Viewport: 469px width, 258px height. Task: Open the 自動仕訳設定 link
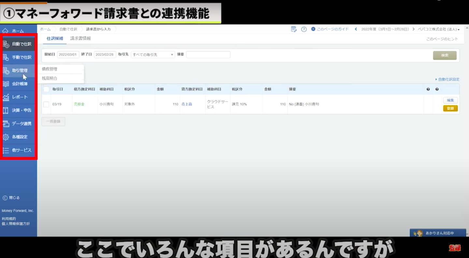point(448,79)
